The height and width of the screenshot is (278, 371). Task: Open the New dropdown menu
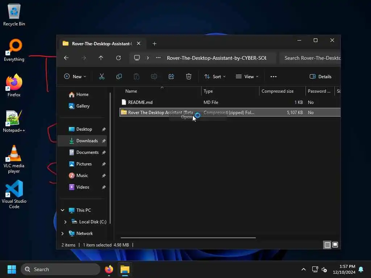pyautogui.click(x=75, y=77)
